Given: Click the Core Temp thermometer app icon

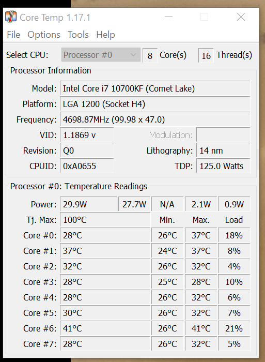Looking at the screenshot, I should [x=11, y=17].
